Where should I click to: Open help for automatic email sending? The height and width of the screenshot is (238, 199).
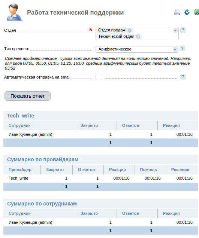coord(183,77)
